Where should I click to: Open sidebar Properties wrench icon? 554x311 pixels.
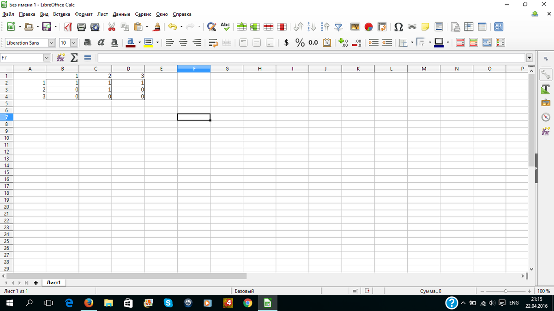pos(546,74)
